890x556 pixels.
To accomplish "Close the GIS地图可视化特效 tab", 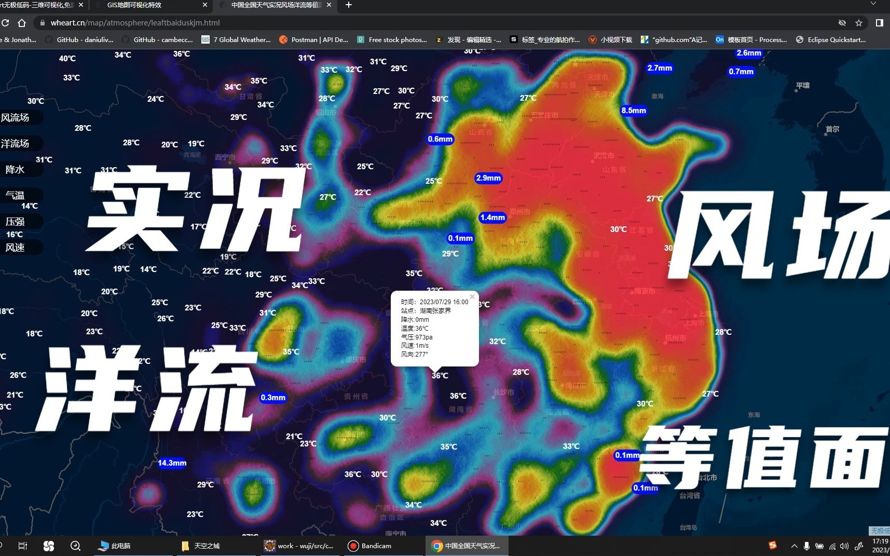I will [x=204, y=5].
